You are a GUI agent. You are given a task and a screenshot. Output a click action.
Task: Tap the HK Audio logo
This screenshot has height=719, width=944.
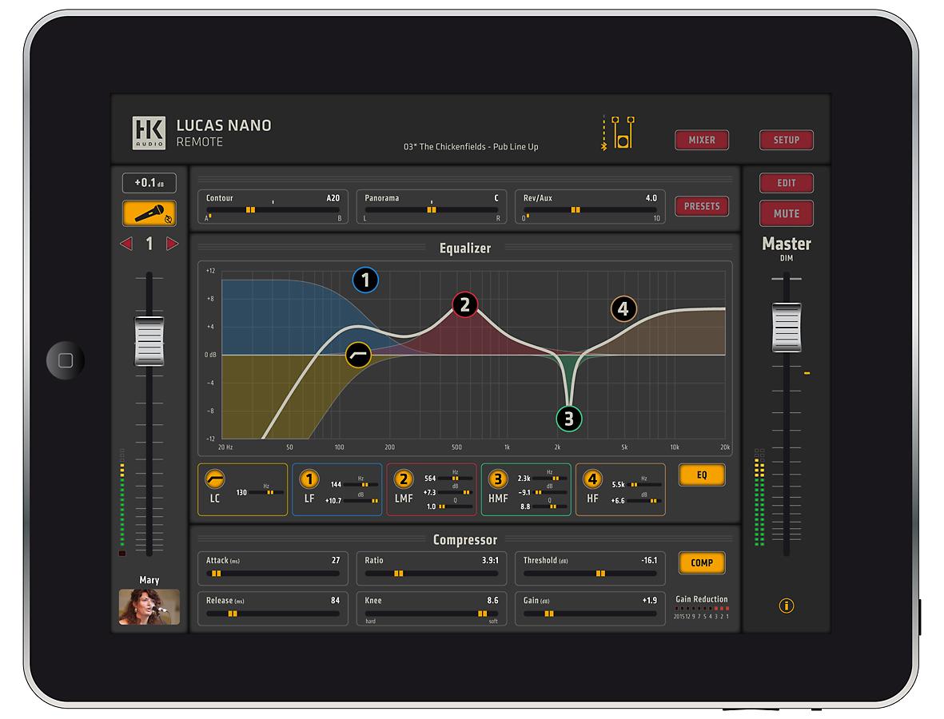149,133
